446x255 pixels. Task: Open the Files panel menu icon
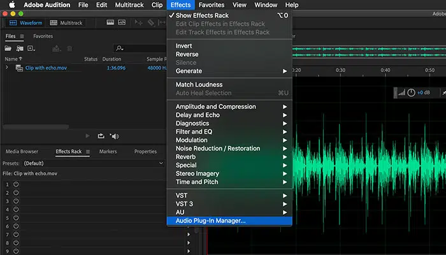click(x=22, y=36)
